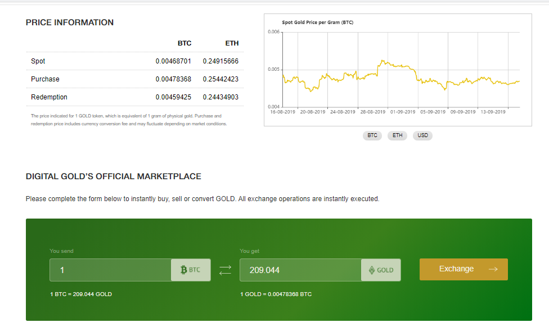This screenshot has height=327, width=549.
Task: Click the Spot BTC price 0.00468701
Action: (173, 61)
